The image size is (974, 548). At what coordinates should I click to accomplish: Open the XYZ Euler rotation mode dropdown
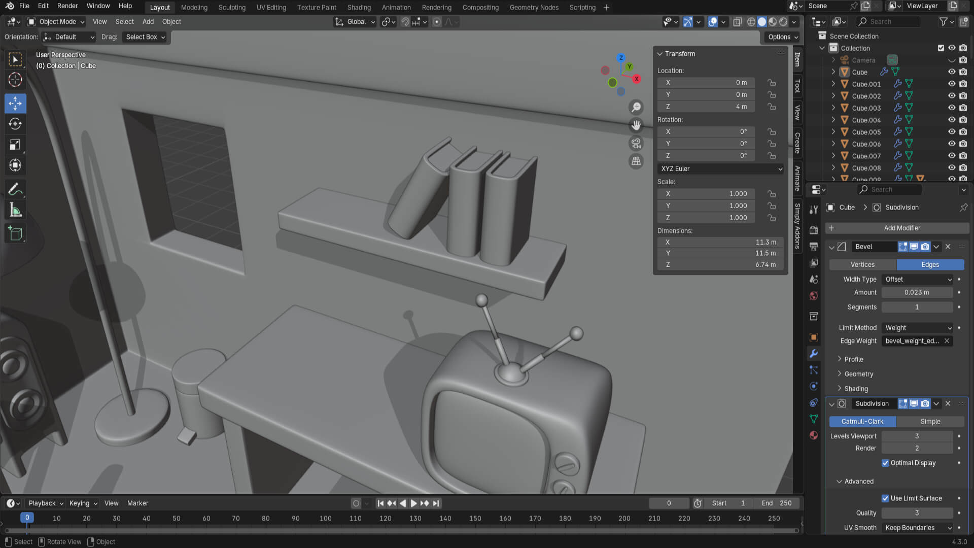click(720, 169)
